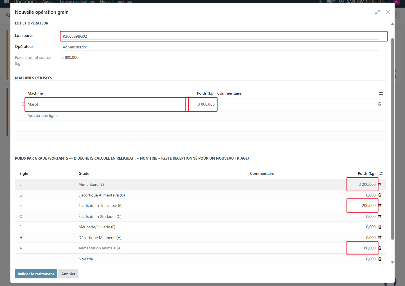Close the Nouvelle opération grain dialog
405x286 pixels.
(388, 12)
